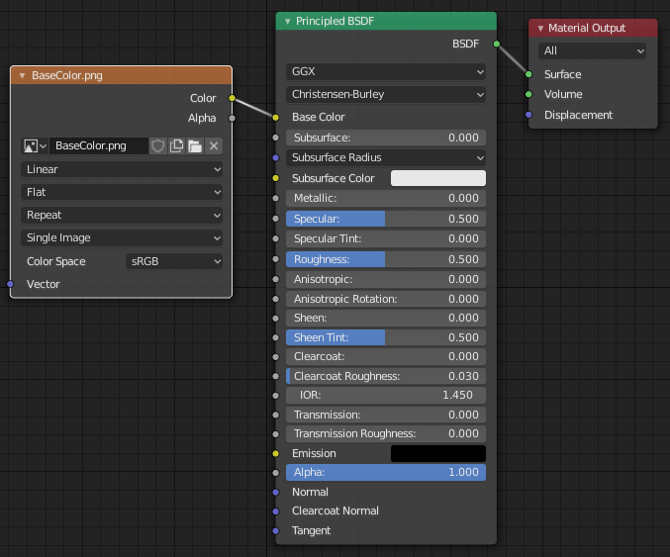
Task: Click the Metallic value field
Action: [x=386, y=198]
